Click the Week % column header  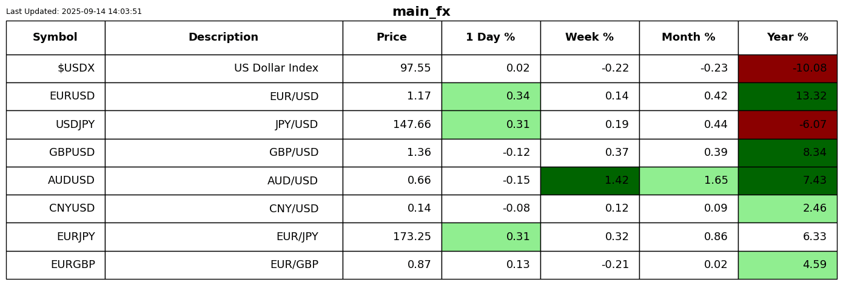pos(589,38)
